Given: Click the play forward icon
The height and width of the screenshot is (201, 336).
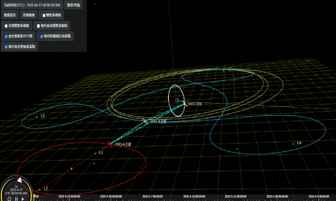Looking at the screenshot, I should pos(23,199).
